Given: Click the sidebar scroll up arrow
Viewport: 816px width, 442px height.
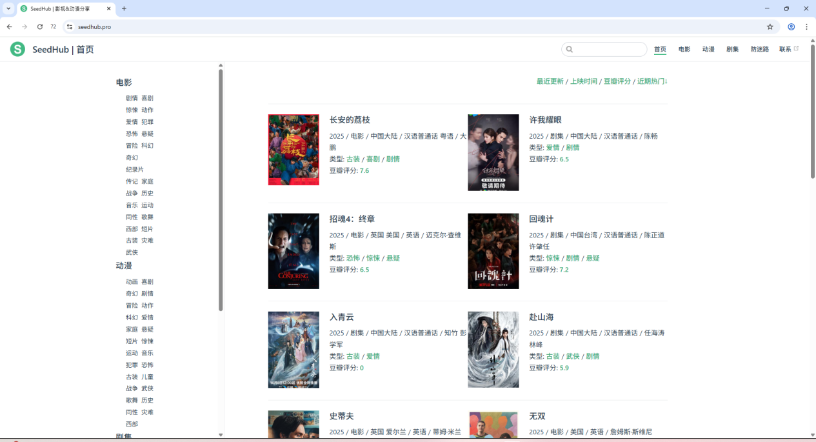Looking at the screenshot, I should [x=221, y=65].
